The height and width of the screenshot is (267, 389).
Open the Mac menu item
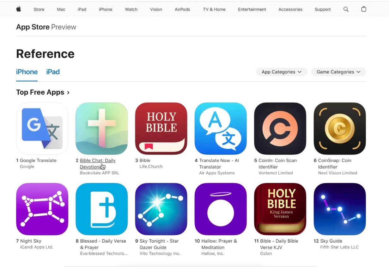[x=61, y=9]
